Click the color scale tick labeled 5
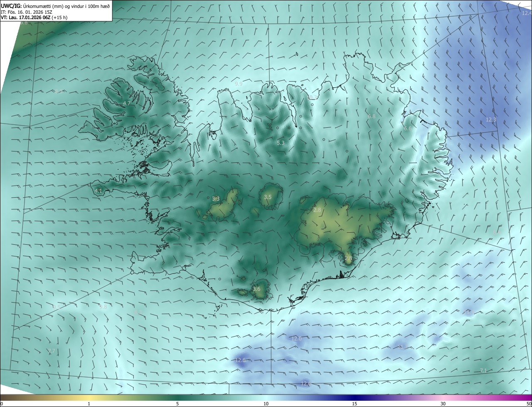 coord(177,404)
